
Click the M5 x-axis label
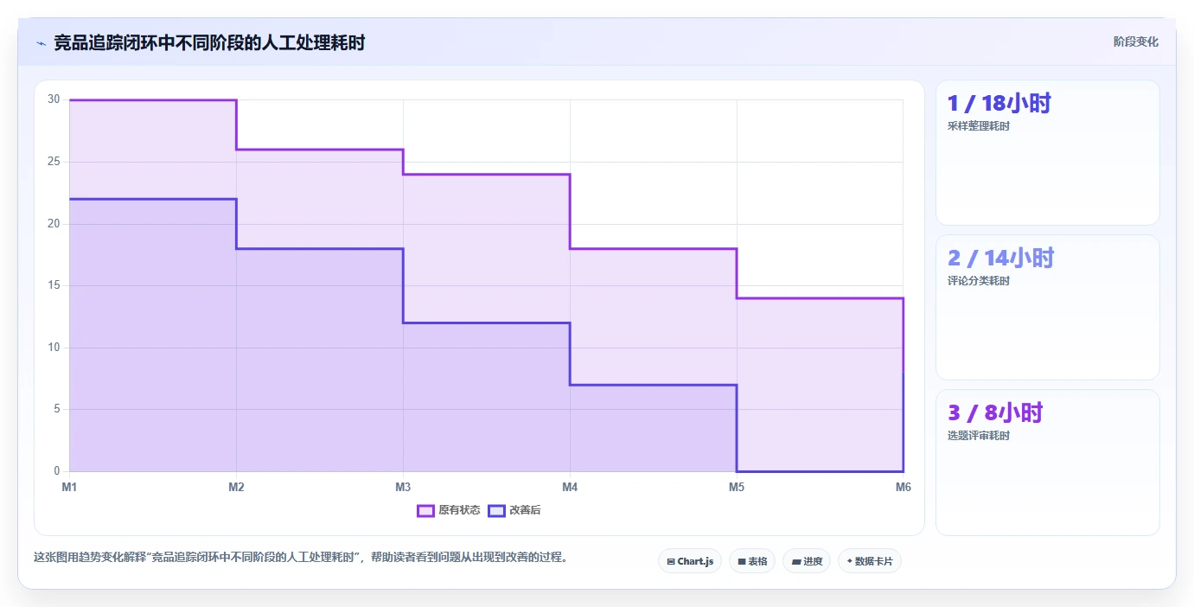click(737, 487)
